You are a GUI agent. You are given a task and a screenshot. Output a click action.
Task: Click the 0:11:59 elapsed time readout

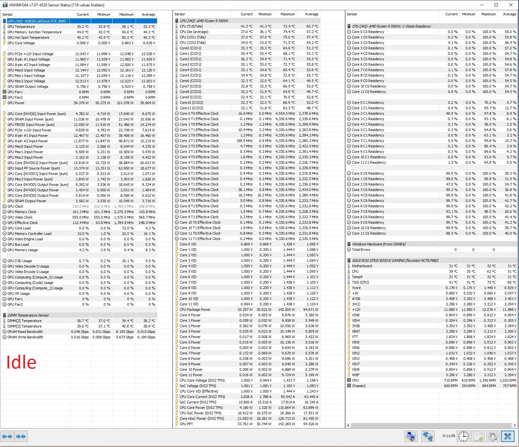449,436
